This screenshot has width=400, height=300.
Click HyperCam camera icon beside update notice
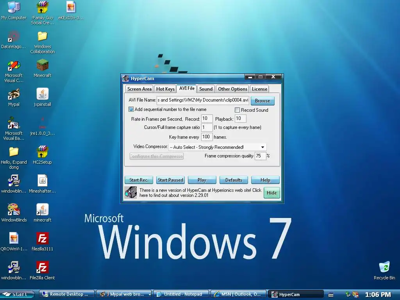coord(130,193)
